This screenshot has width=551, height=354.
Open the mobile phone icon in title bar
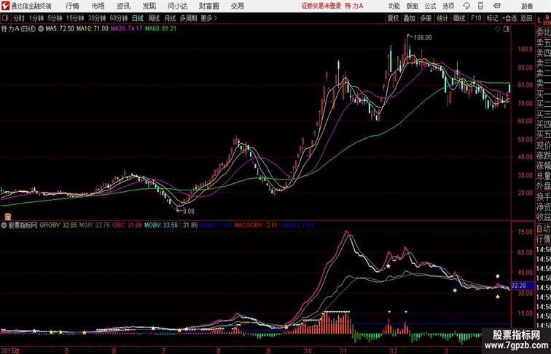(481, 6)
